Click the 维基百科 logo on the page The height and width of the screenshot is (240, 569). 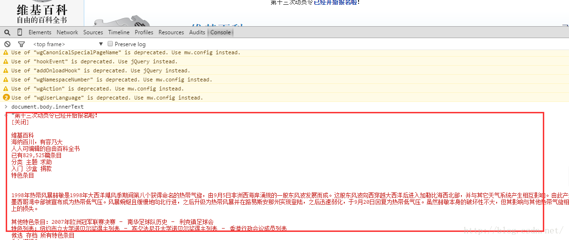[x=42, y=13]
